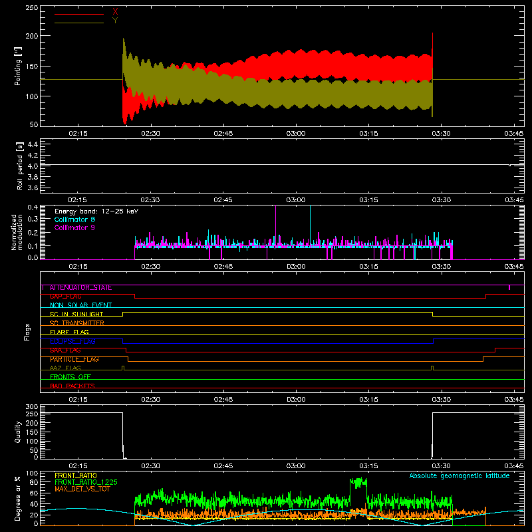Click the SC_IN_SUNLIGHT flag label
The height and width of the screenshot is (532, 532).
[76, 314]
